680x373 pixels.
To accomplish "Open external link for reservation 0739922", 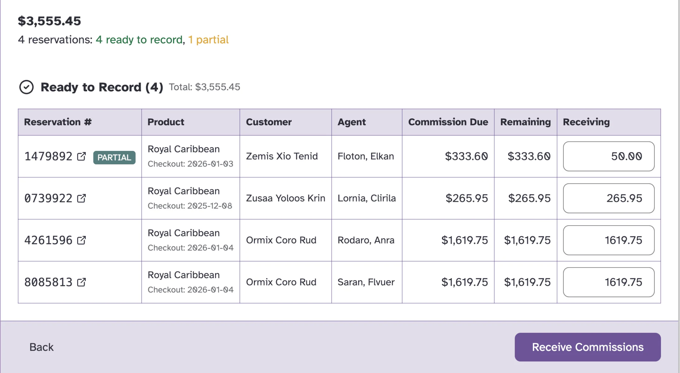I will tap(81, 198).
